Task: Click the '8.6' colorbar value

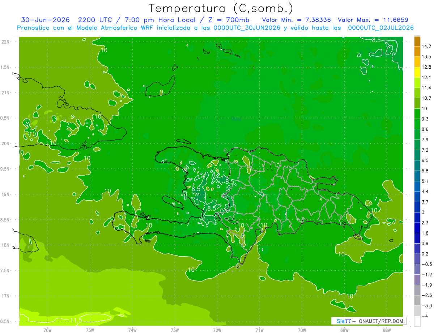Action: [425, 129]
